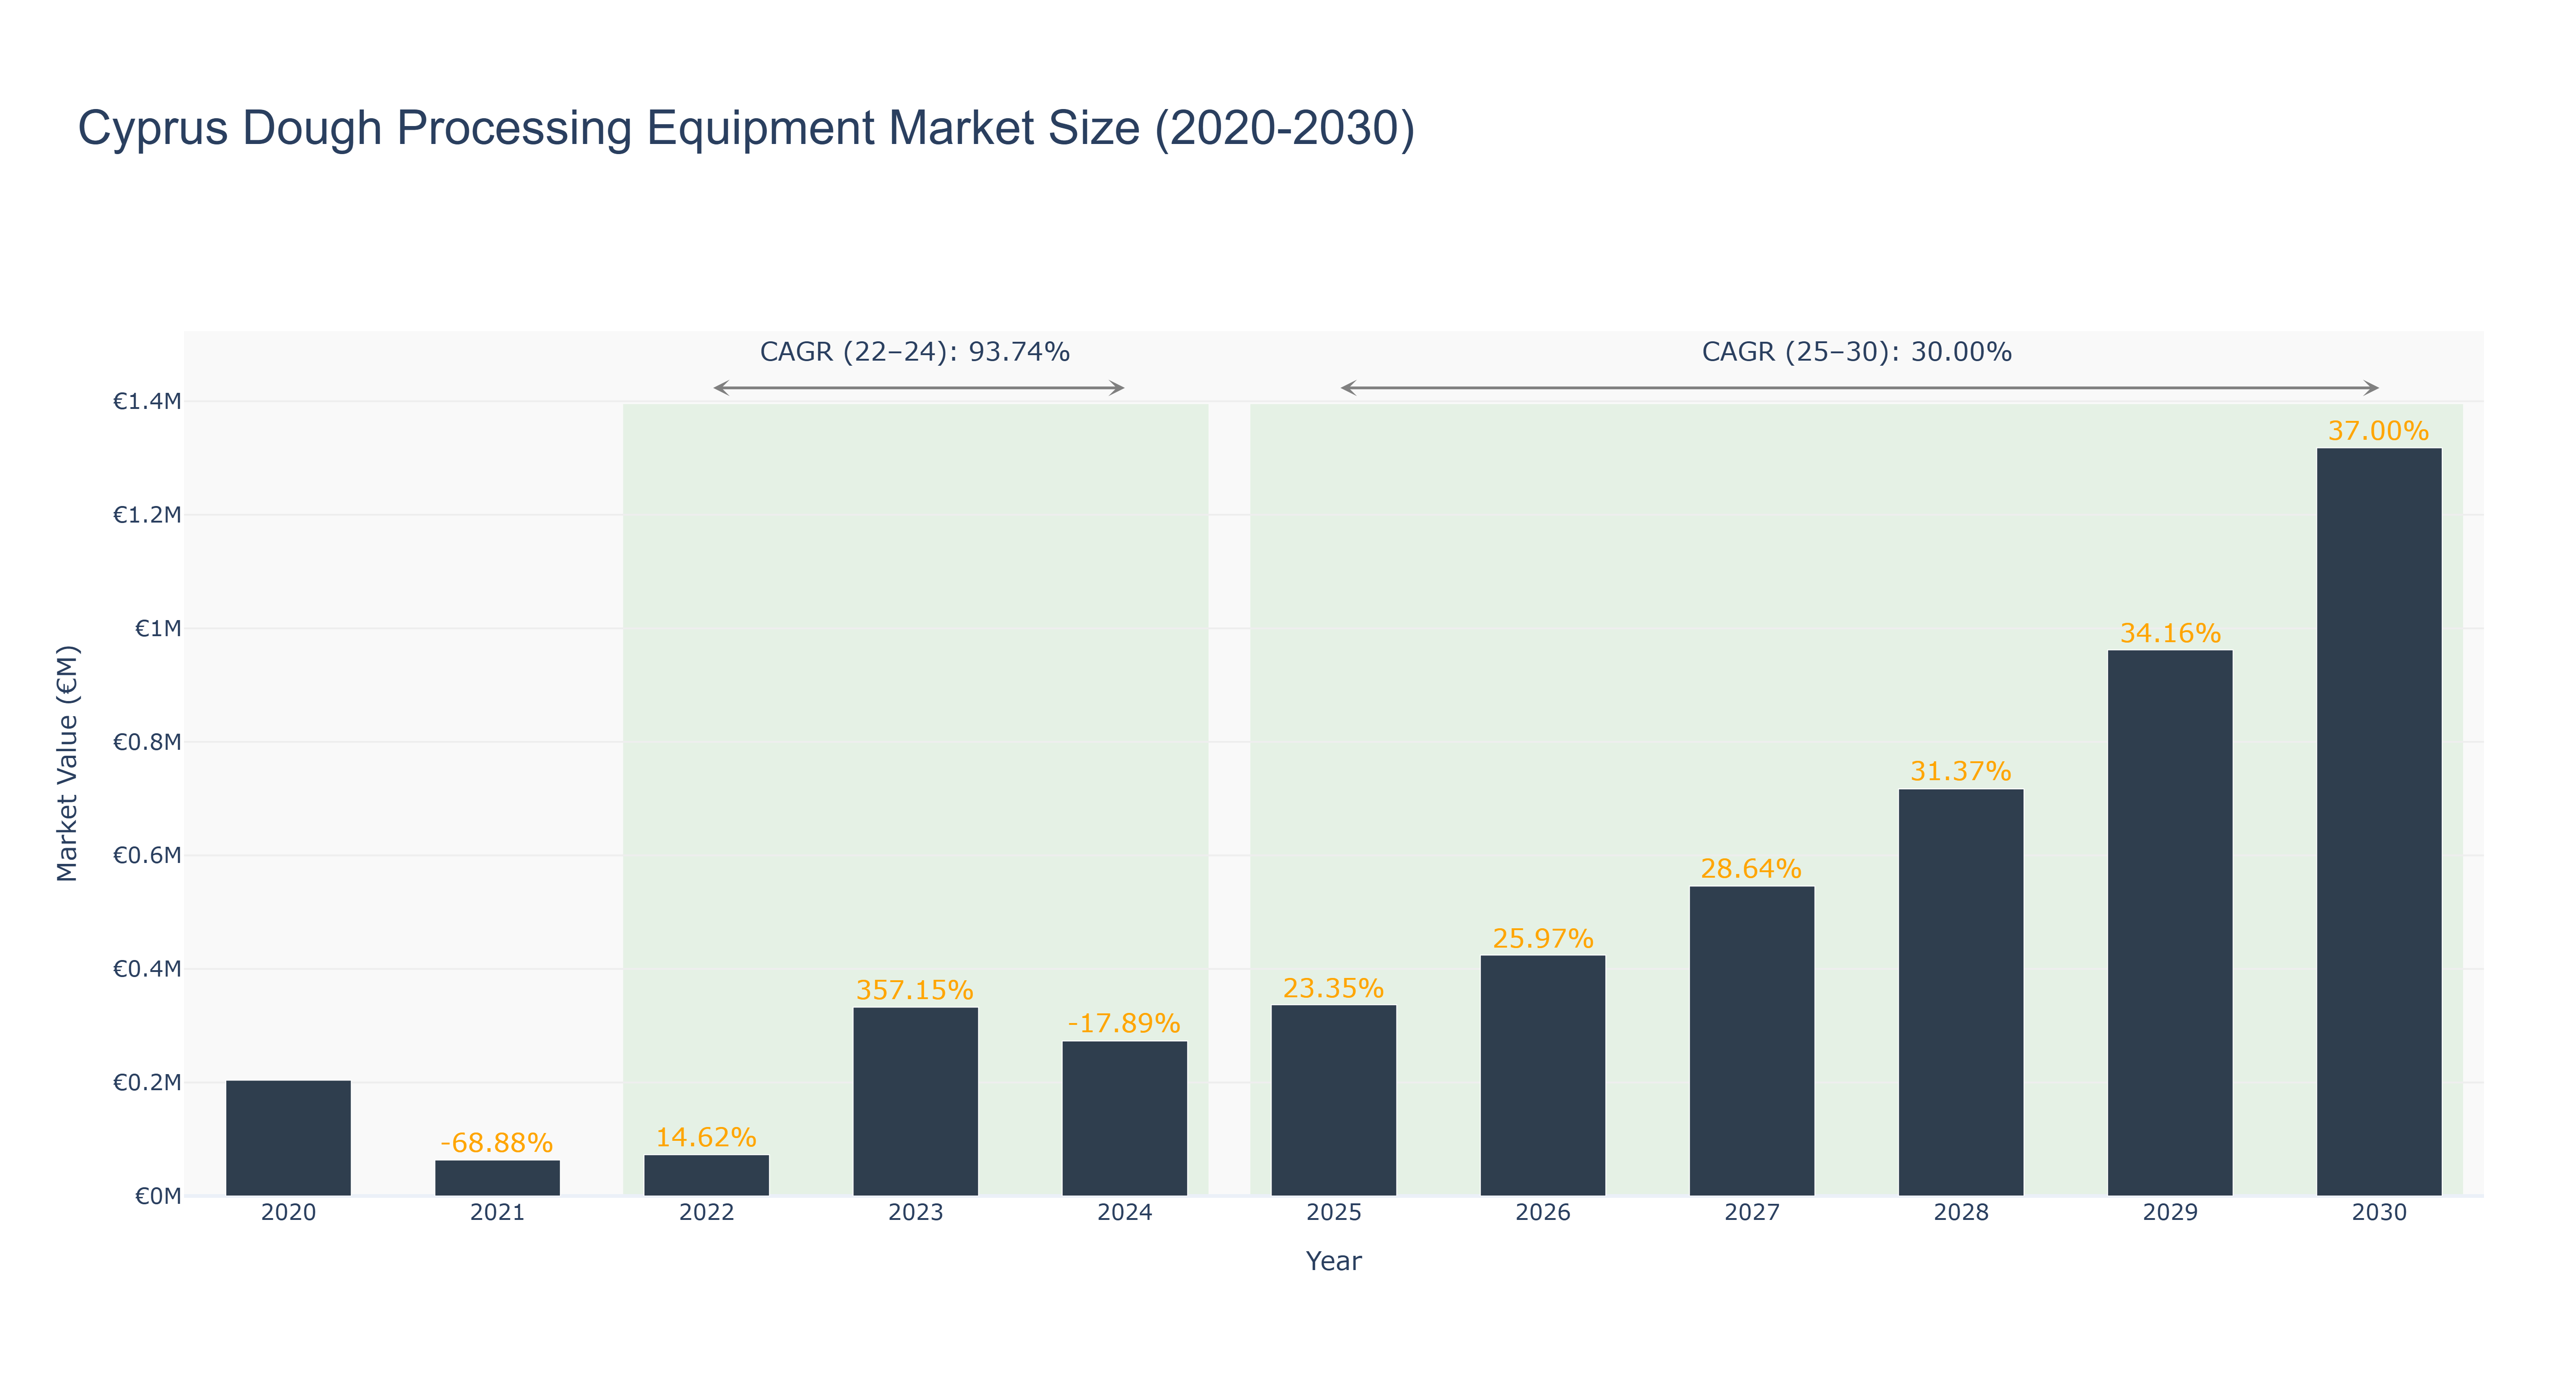Viewport: 2576px width, 1380px height.
Task: Click the 2025 x-axis tick label
Action: click(1333, 1213)
